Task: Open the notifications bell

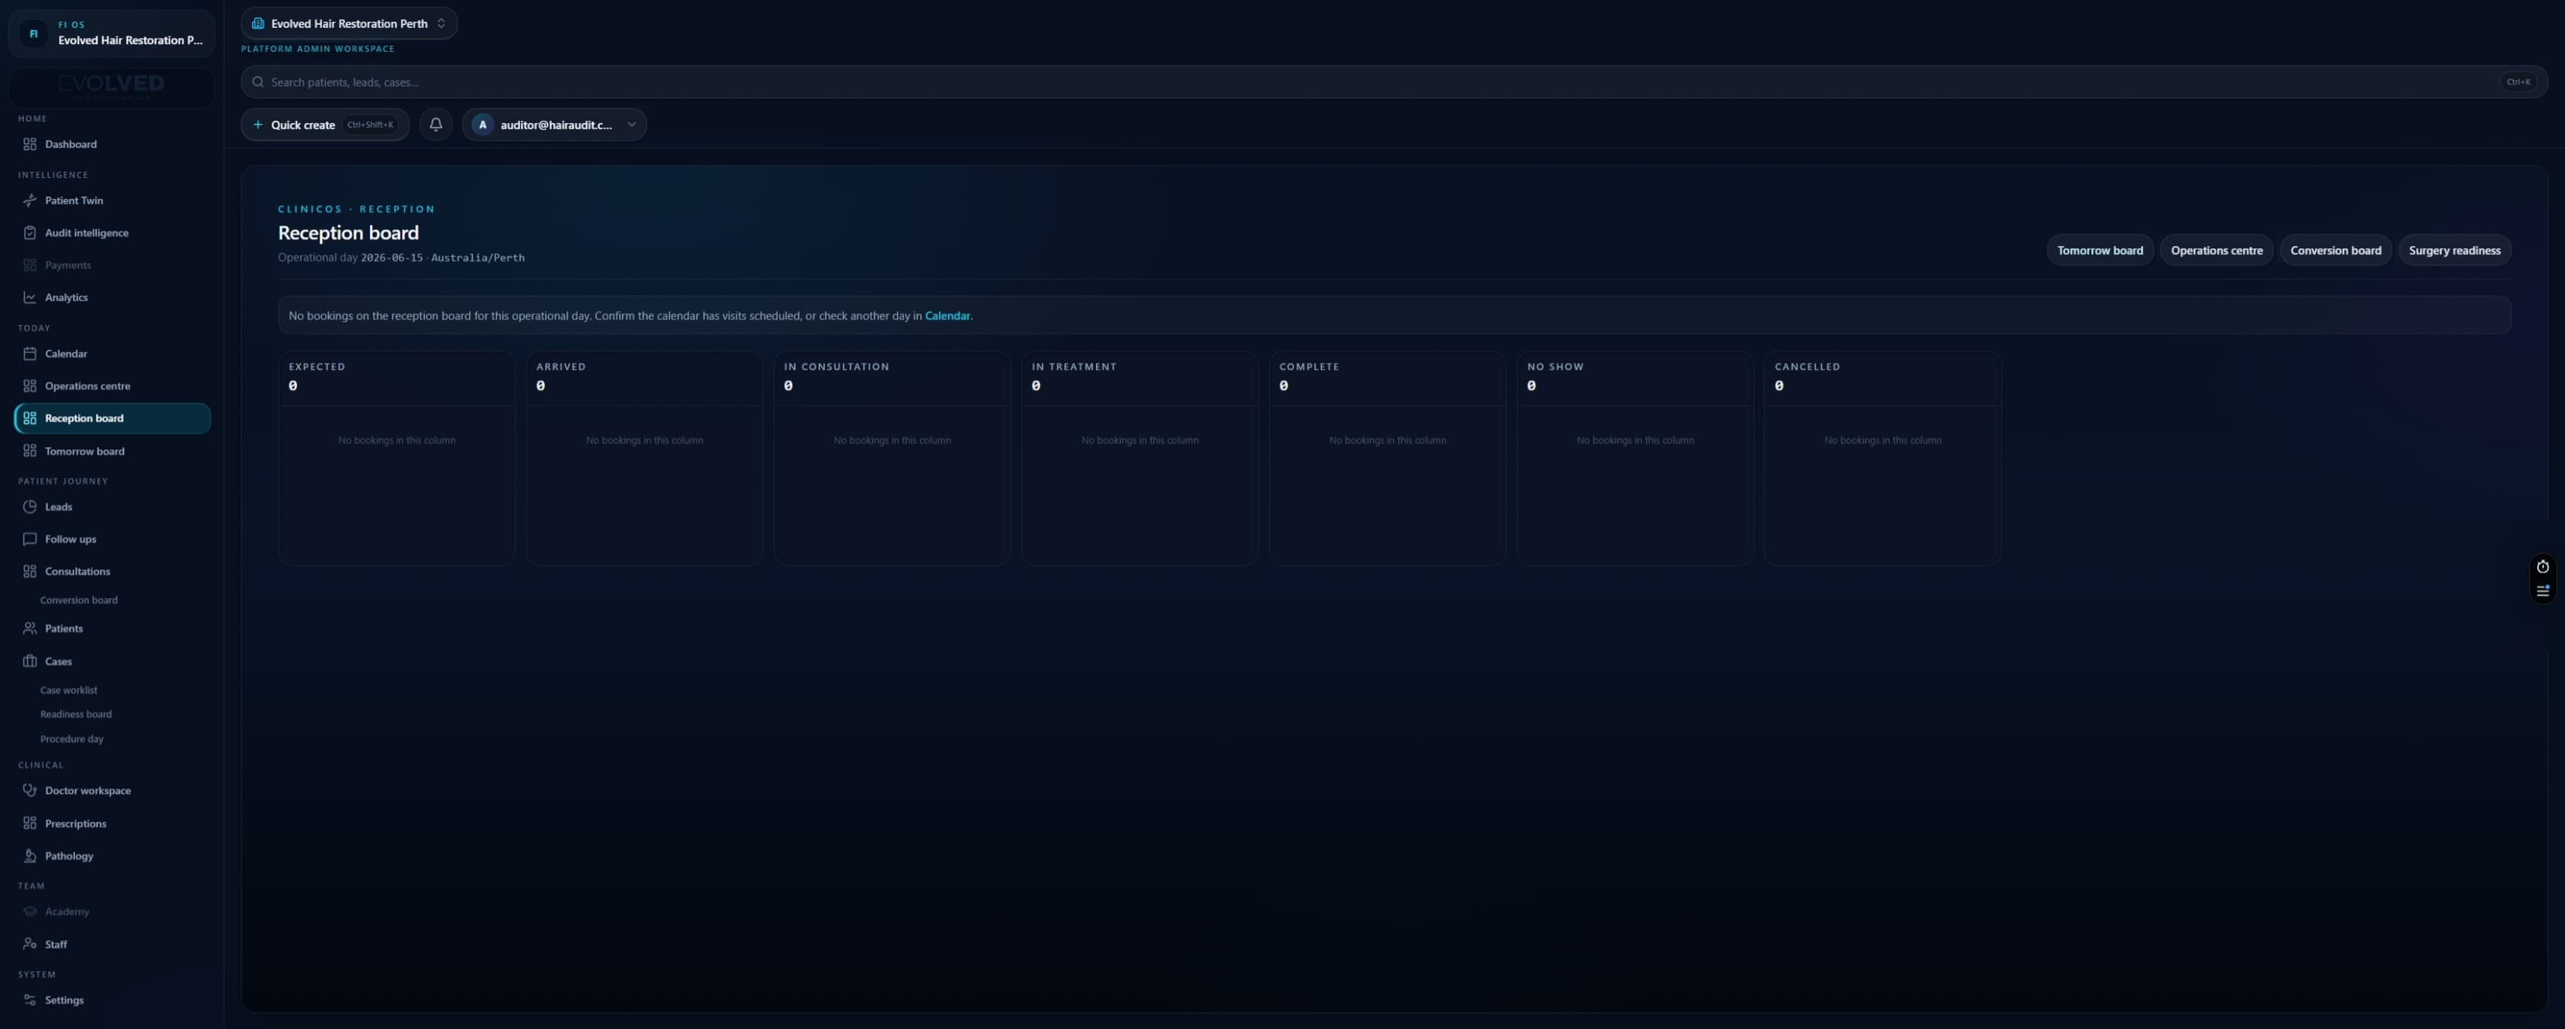Action: (436, 125)
